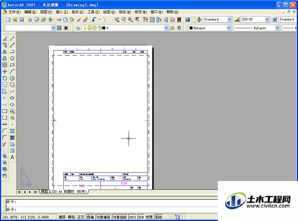Toggle 对象捕捉 object snap
Screen dimensions: 298x221
coord(103,217)
